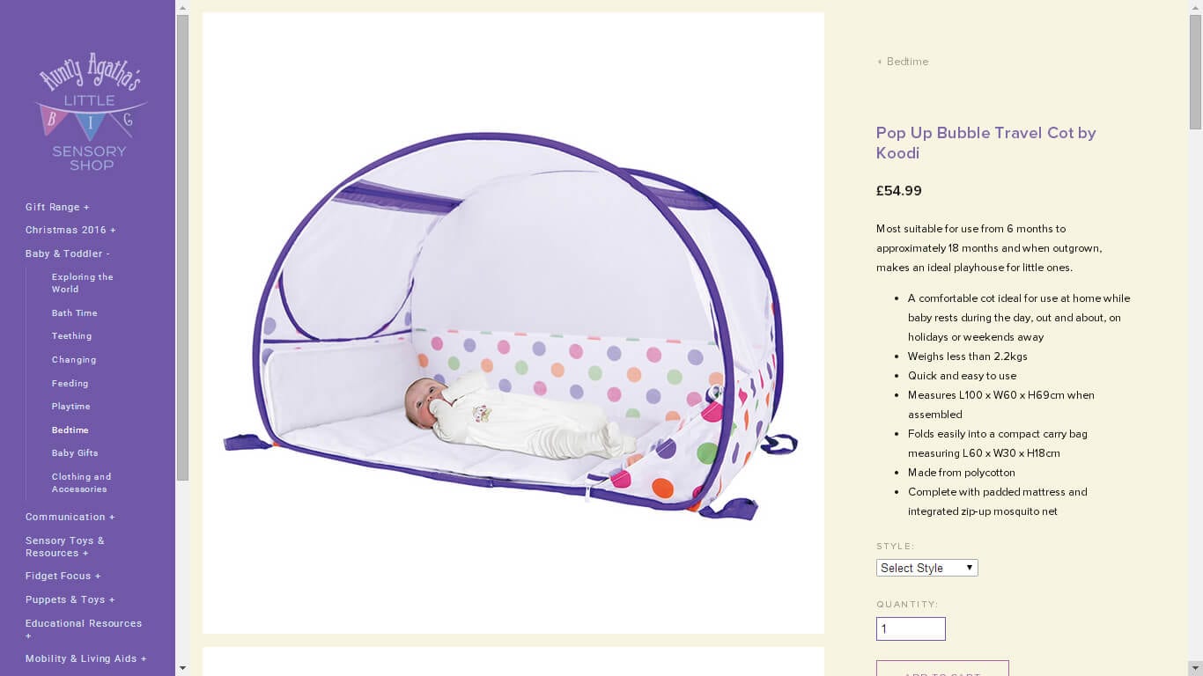Collapse the Baby & Toddler section
Image resolution: width=1203 pixels, height=676 pixels.
(68, 253)
